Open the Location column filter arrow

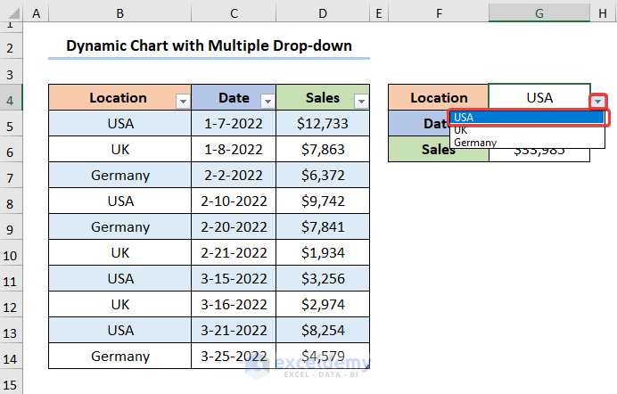[183, 102]
